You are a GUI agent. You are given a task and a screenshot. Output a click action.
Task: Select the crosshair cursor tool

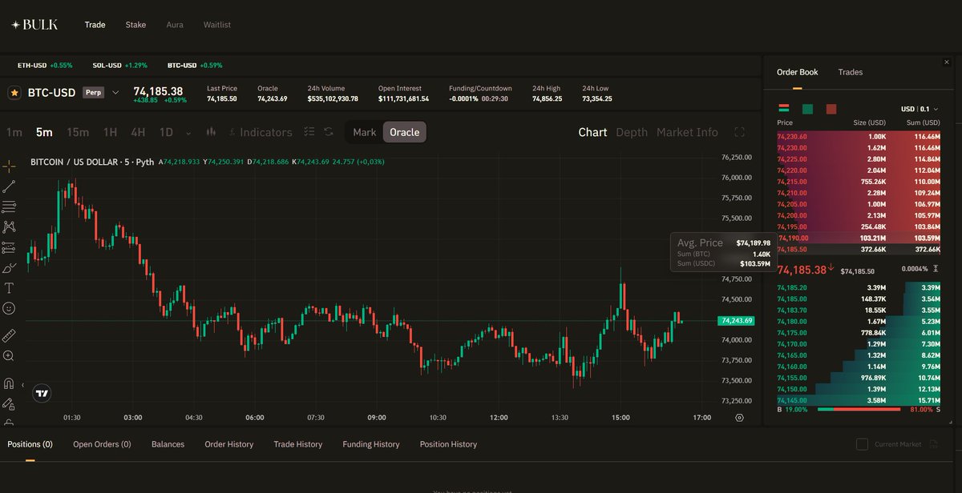[10, 166]
